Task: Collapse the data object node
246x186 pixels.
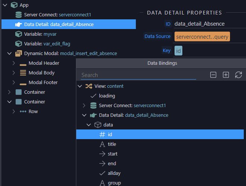Action: pyautogui.click(x=89, y=125)
